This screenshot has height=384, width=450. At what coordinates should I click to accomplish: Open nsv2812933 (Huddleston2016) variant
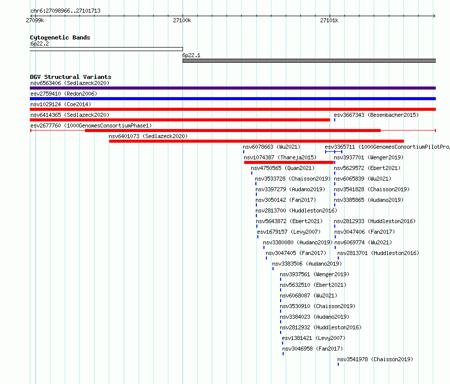tap(375, 221)
